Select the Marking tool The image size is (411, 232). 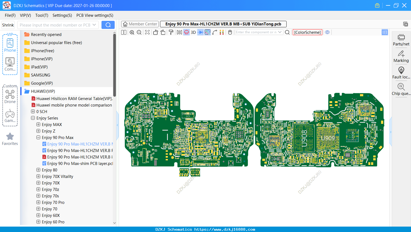[401, 57]
